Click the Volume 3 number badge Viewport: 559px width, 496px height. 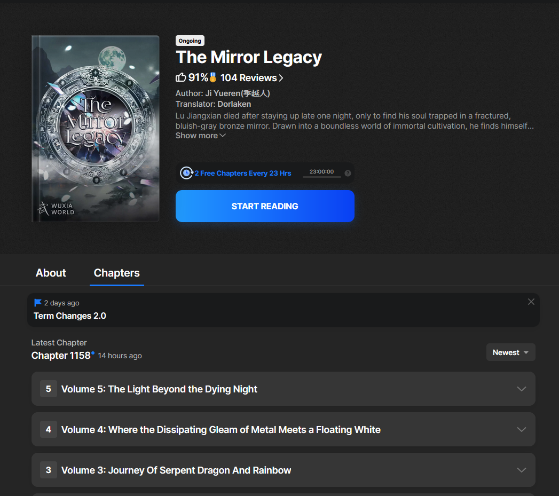coord(49,470)
